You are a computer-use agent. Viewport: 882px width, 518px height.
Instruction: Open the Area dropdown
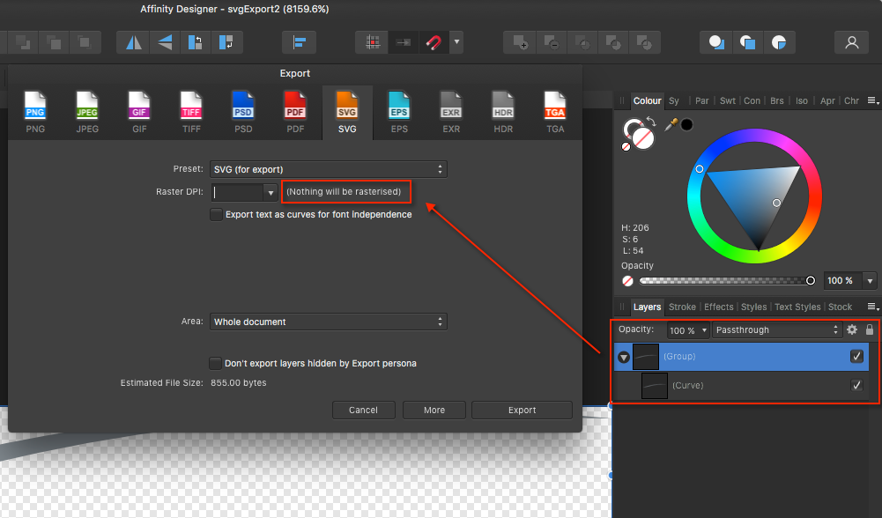(x=329, y=322)
